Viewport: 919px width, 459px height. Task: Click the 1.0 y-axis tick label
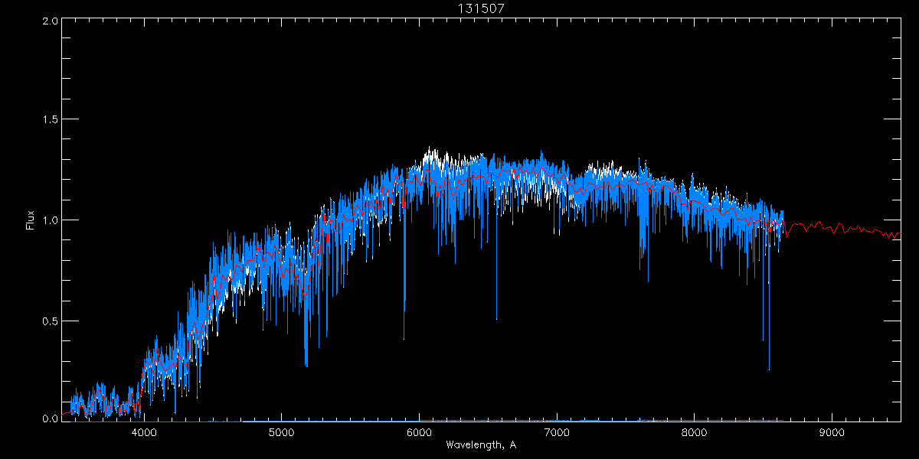click(x=49, y=220)
